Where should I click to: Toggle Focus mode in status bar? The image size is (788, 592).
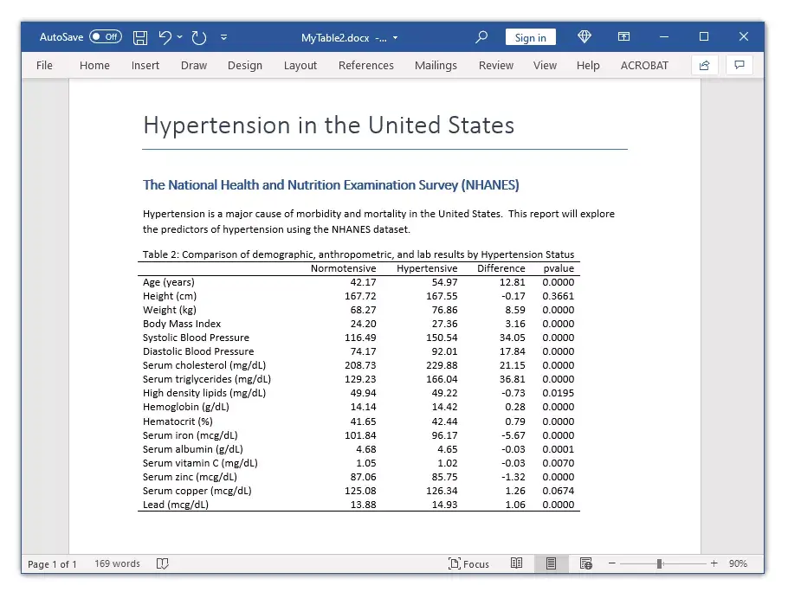click(468, 563)
